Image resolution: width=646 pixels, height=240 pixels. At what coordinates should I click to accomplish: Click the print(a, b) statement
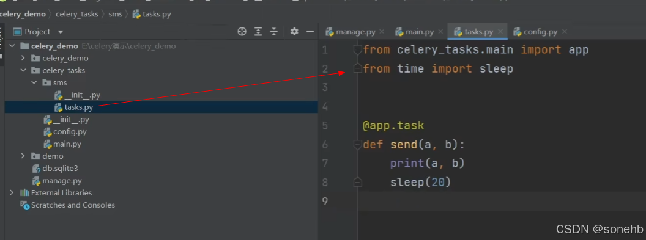click(427, 164)
